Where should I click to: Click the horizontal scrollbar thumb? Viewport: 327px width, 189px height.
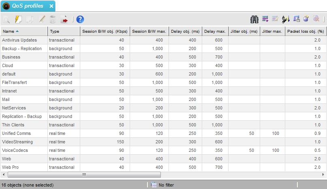pyautogui.click(x=84, y=175)
